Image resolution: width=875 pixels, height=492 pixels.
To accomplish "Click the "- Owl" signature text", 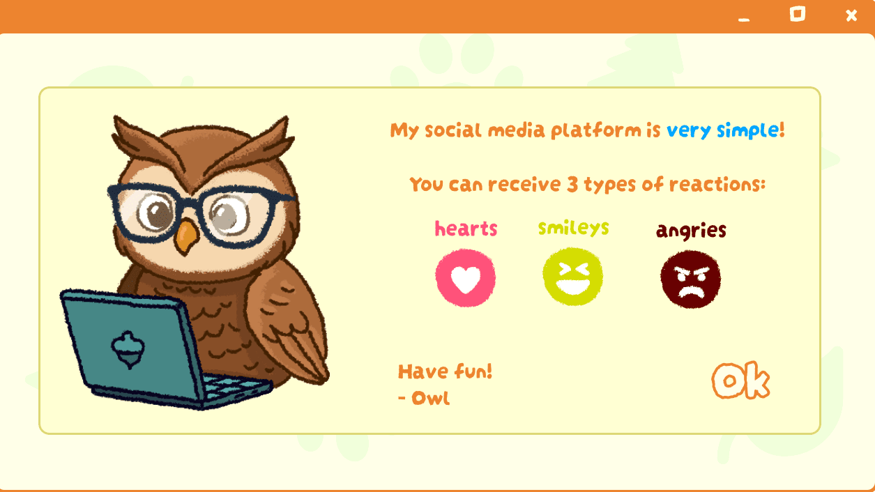I will click(423, 399).
